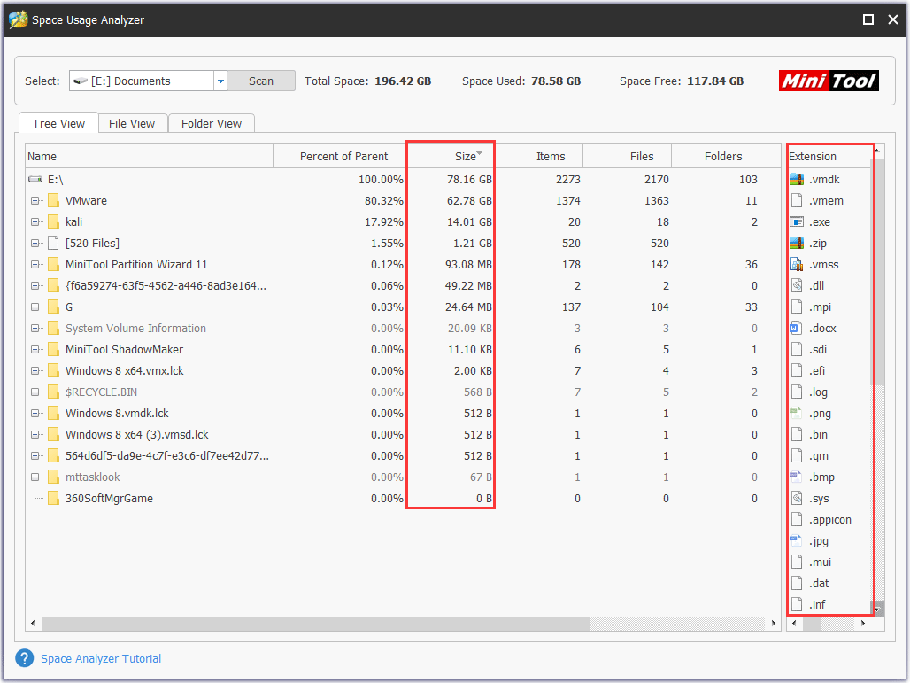Click the .jpg image extension icon
This screenshot has width=910, height=683.
tap(797, 541)
